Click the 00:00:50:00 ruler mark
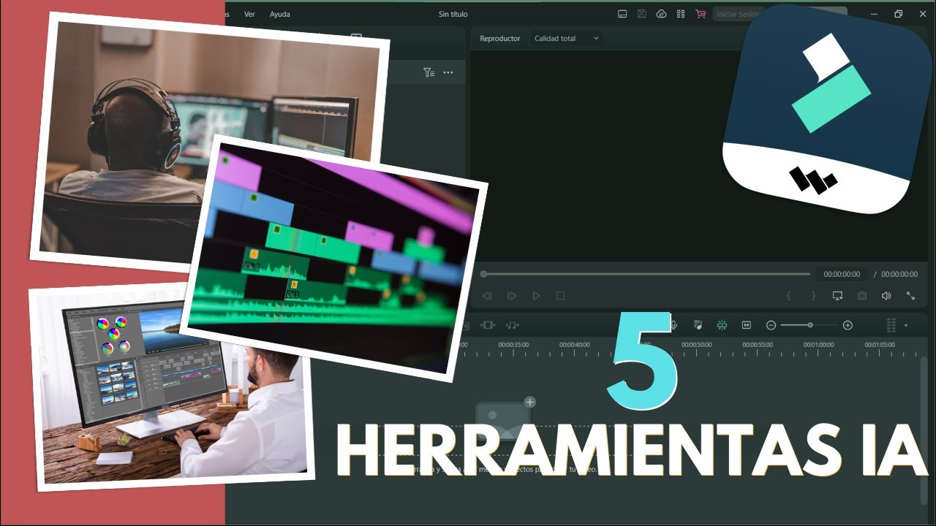Image resolution: width=936 pixels, height=526 pixels. click(696, 345)
